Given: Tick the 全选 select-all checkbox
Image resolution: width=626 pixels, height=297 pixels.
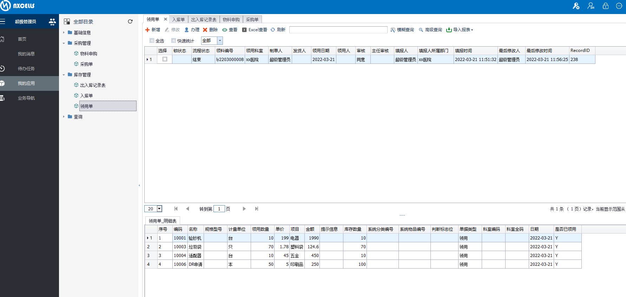Looking at the screenshot, I should click(152, 41).
